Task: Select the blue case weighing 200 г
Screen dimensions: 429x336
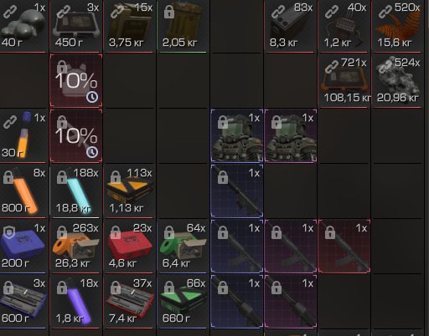Action: (23, 247)
